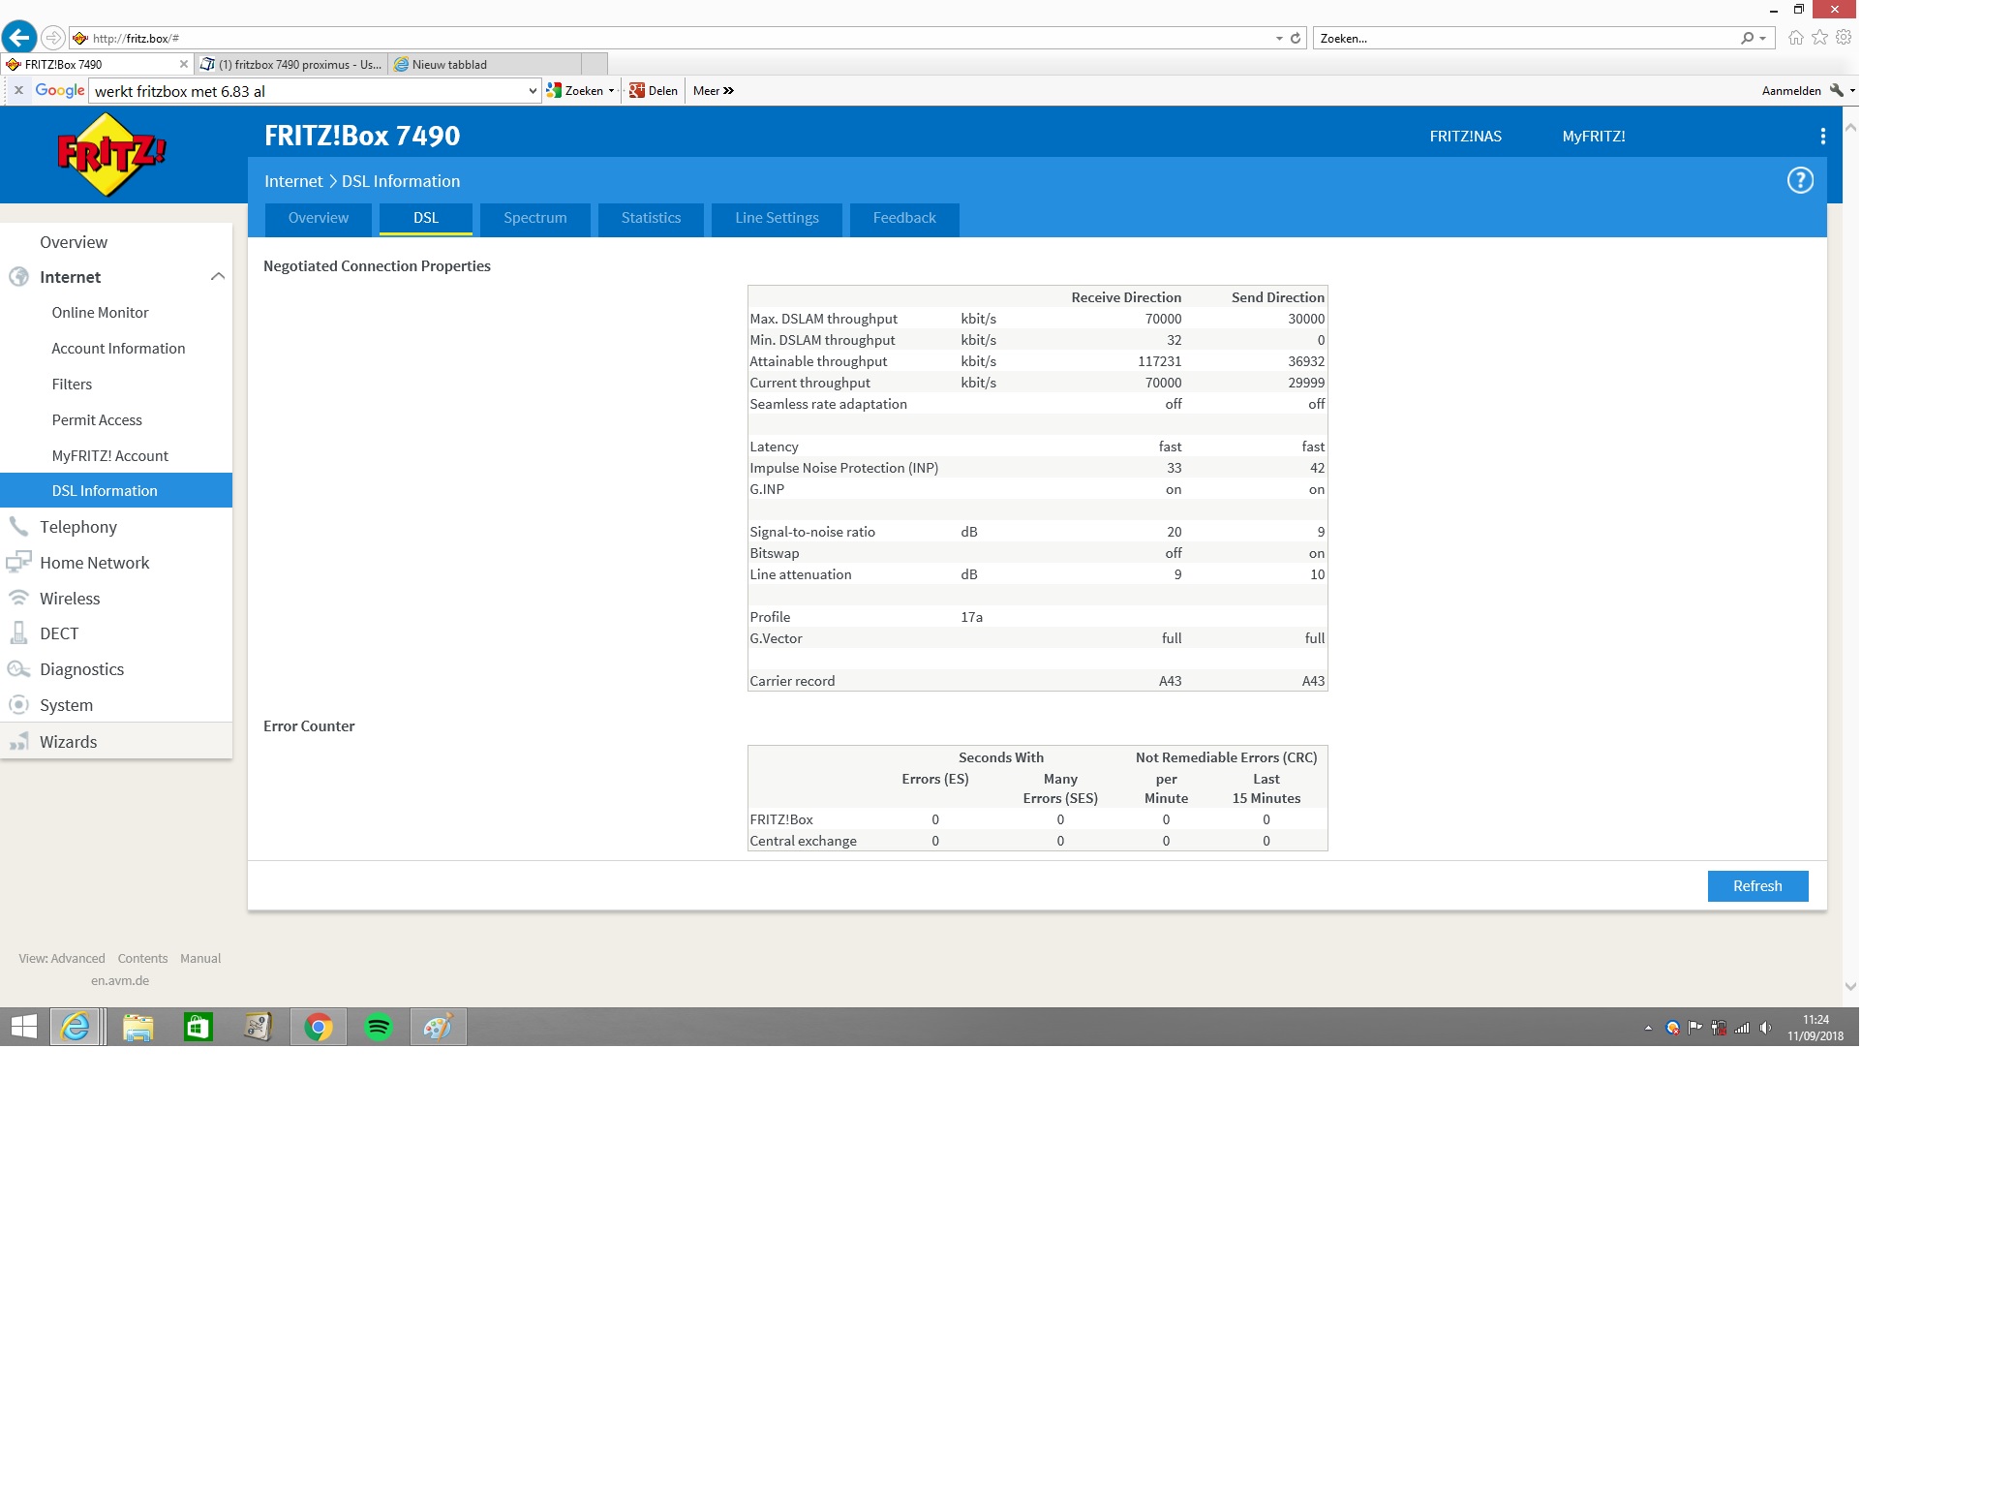Open the MyFRITZ! link in header
This screenshot has height=1511, width=2014.
click(1593, 137)
